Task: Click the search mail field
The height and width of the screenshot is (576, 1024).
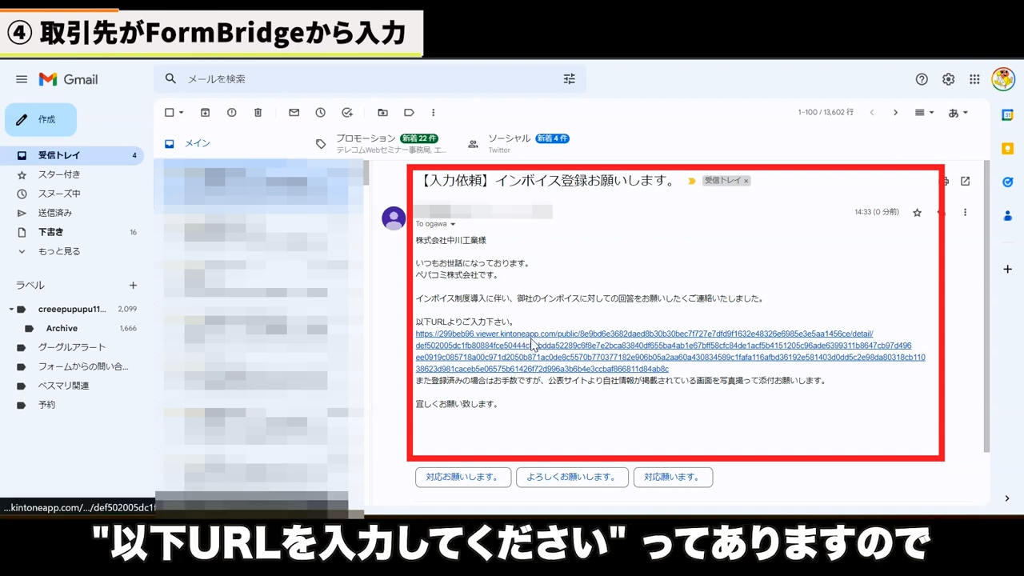Action: click(368, 78)
